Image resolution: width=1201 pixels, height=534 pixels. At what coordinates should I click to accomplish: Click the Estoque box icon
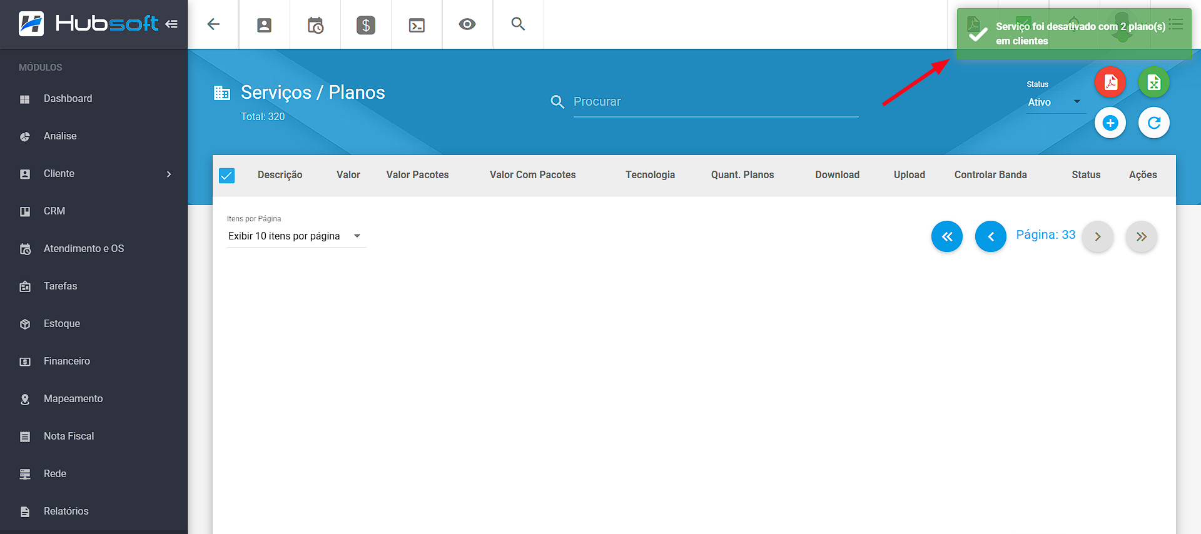point(25,325)
